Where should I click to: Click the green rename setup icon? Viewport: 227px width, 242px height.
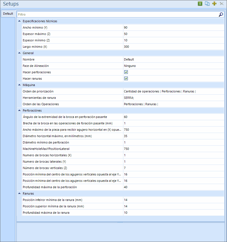pyautogui.click(x=200, y=4)
